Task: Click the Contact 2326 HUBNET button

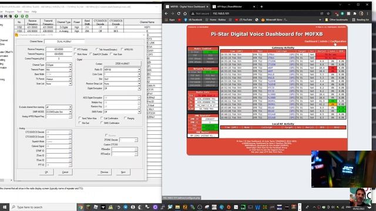Action: [122, 64]
